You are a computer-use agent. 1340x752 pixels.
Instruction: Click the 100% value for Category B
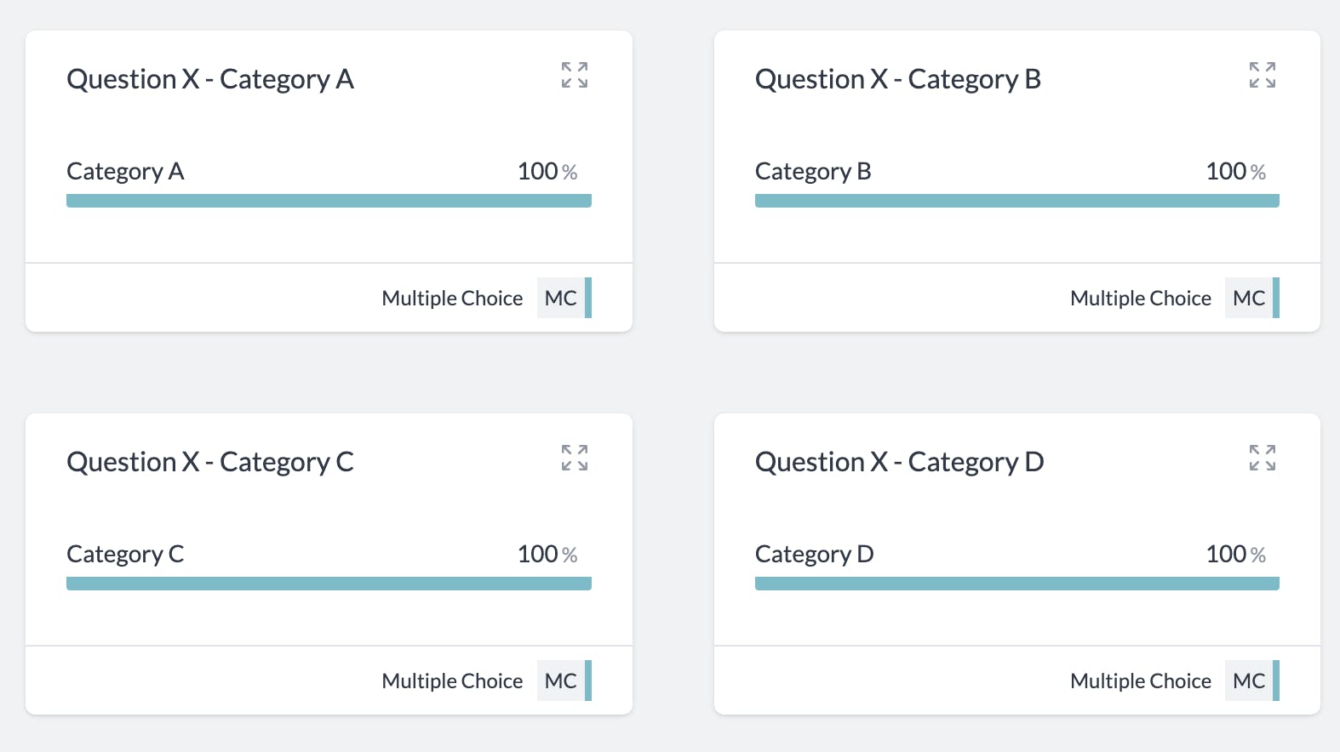[1235, 172]
